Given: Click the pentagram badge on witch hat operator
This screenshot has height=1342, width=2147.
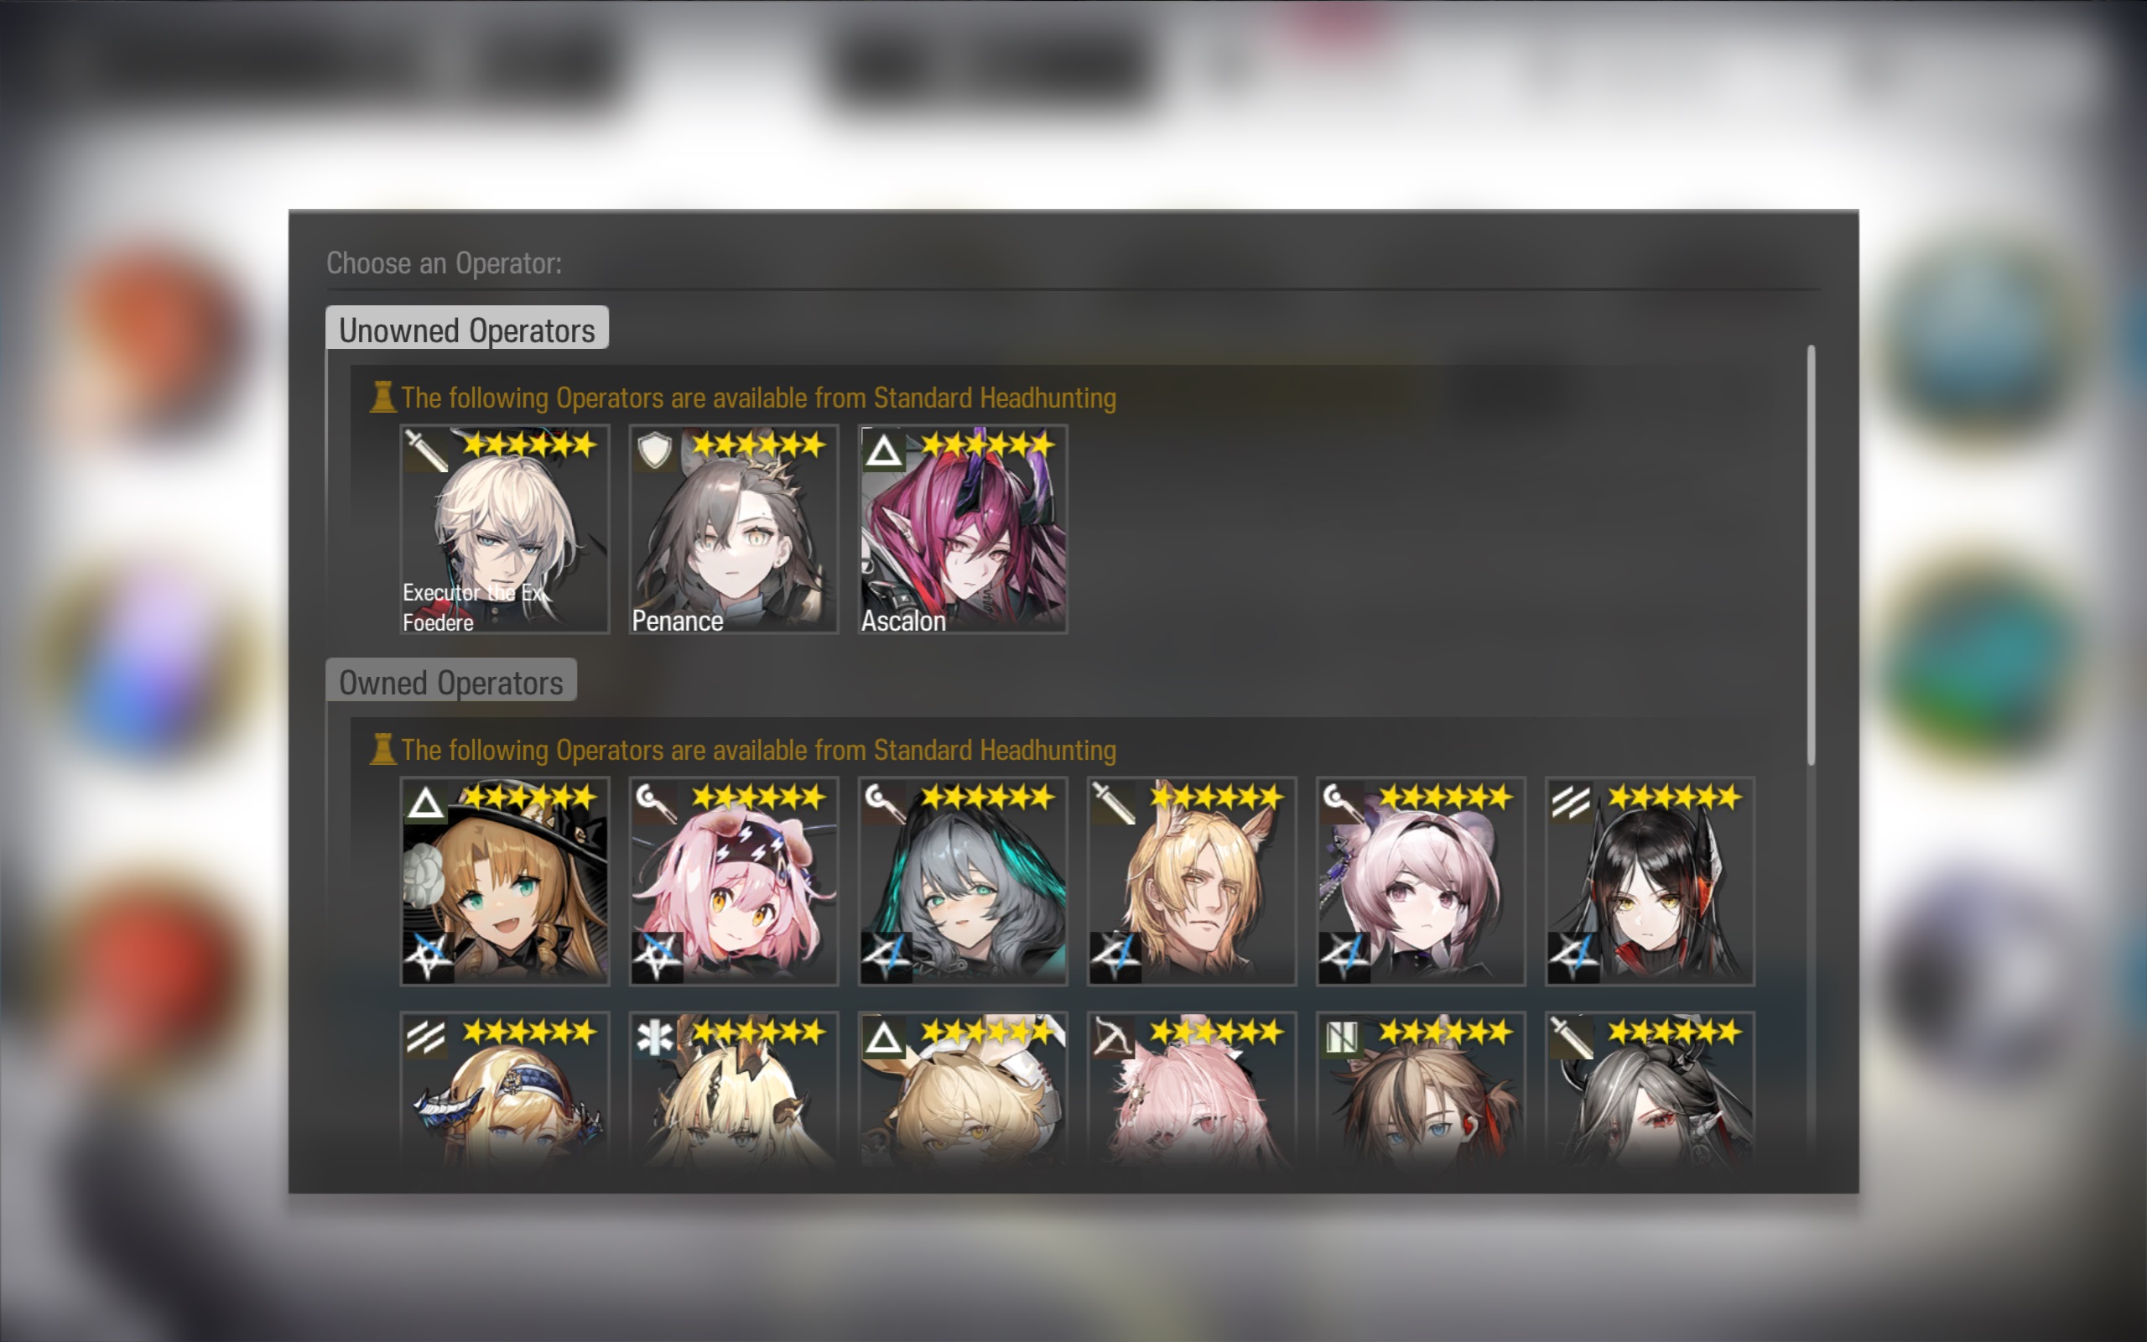Looking at the screenshot, I should pyautogui.click(x=429, y=957).
